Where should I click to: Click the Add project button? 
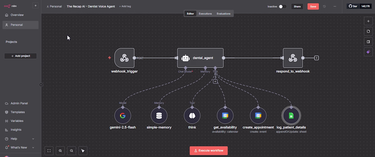click(x=20, y=56)
